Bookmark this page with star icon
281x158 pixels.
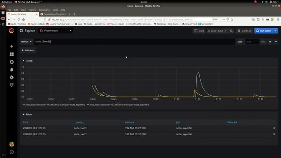pyautogui.click(x=232, y=19)
